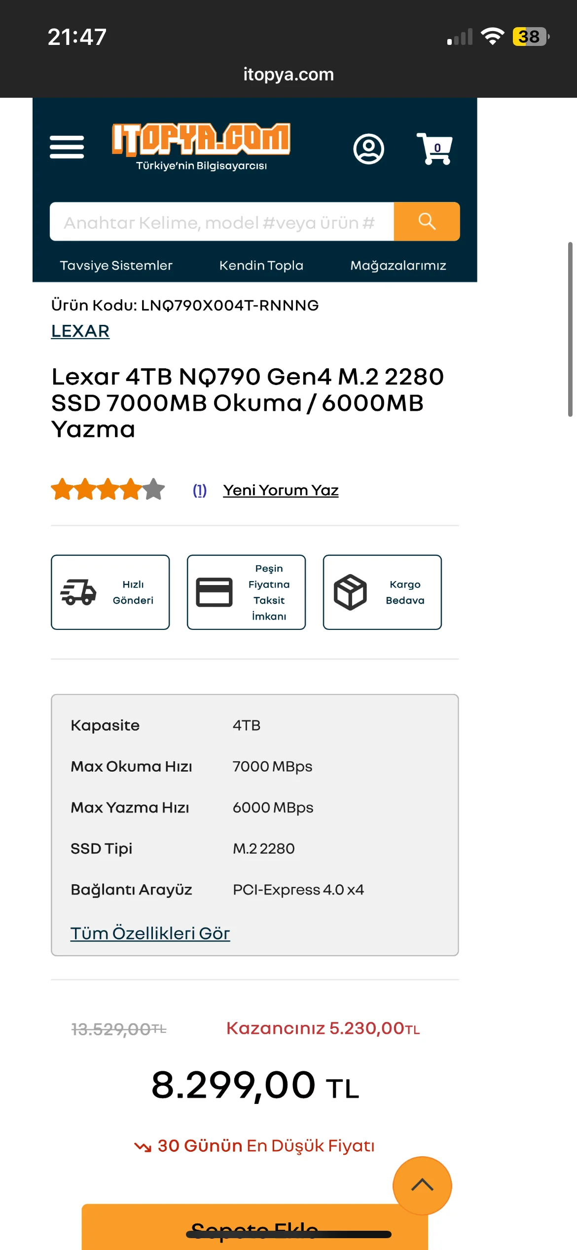Expand Tüm Özellikleri Gör specifications
Image resolution: width=577 pixels, height=1250 pixels.
point(150,933)
